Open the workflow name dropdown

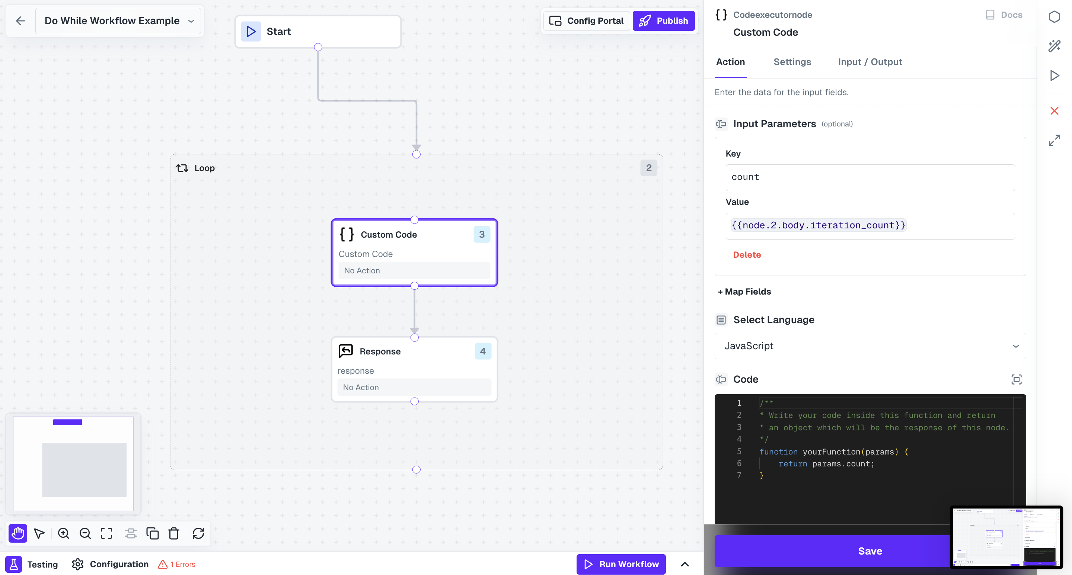(191, 21)
